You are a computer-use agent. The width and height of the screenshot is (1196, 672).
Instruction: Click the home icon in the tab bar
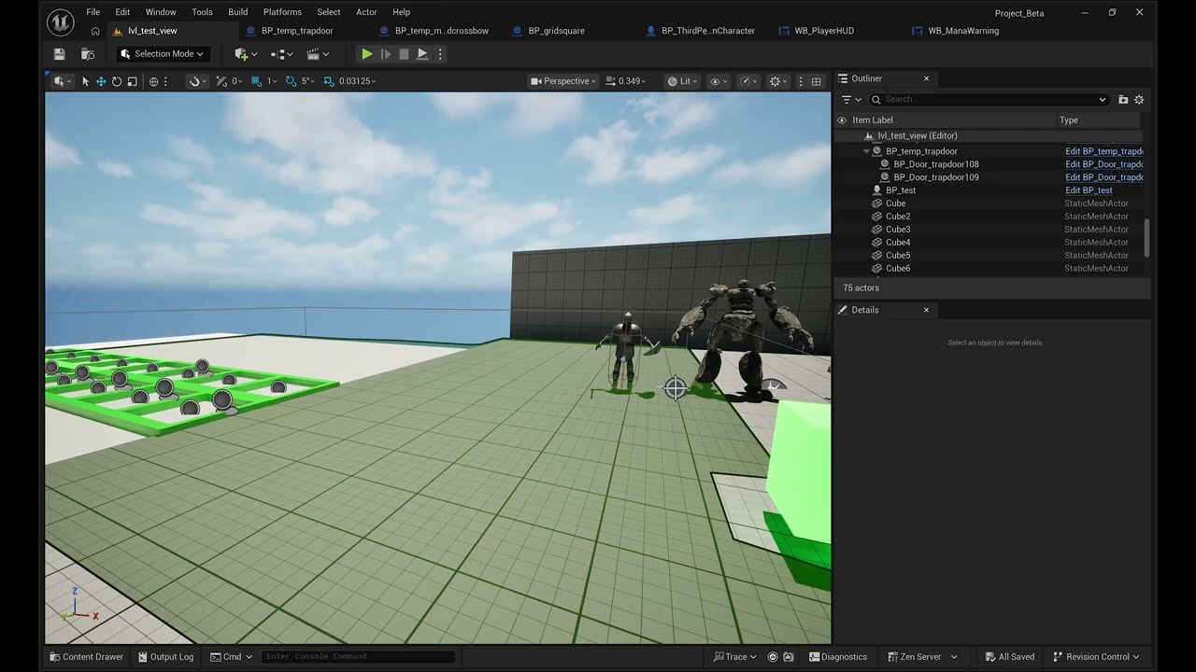(95, 31)
